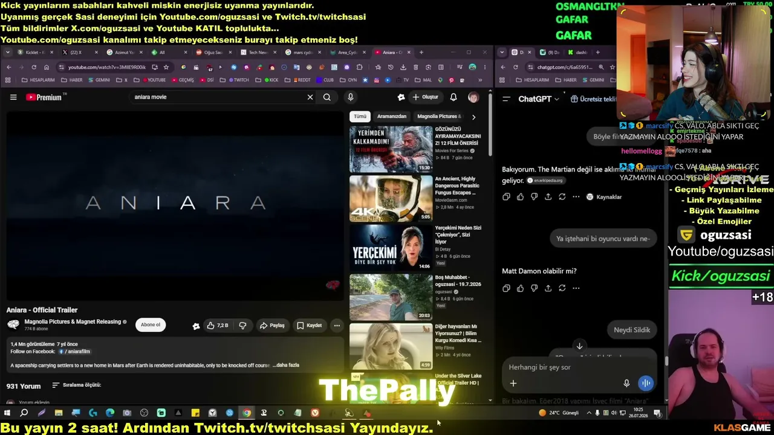
Task: Start a voice search with the microphone
Action: click(x=350, y=97)
